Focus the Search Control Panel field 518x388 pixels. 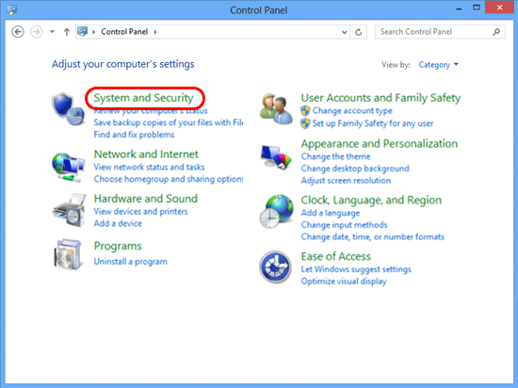(440, 32)
